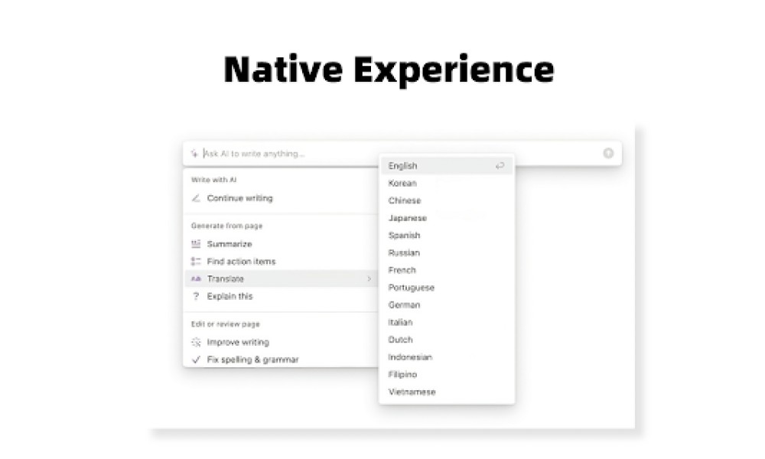This screenshot has width=765, height=459.
Task: Click the Generate from page section label
Action: pos(227,226)
